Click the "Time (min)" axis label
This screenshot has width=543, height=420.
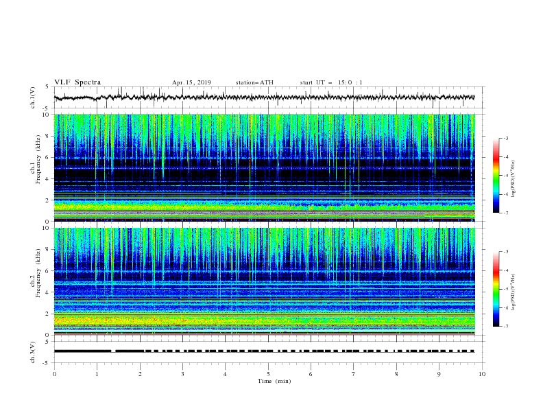(x=274, y=381)
